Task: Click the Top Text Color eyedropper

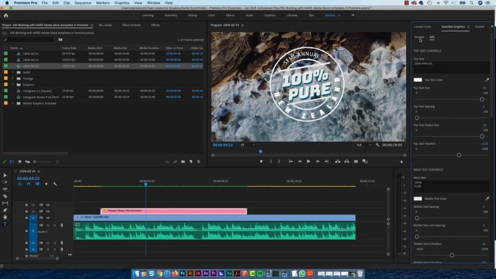Action: click(x=487, y=80)
